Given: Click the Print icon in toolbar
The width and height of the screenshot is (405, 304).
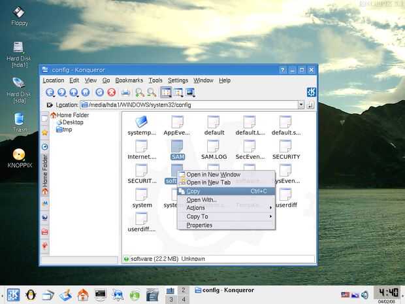Looking at the screenshot, I should [x=125, y=93].
